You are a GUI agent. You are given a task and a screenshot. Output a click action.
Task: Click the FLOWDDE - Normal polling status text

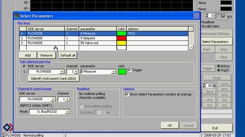coord(24,135)
